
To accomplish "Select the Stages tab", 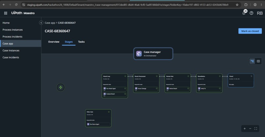I will [69, 42].
